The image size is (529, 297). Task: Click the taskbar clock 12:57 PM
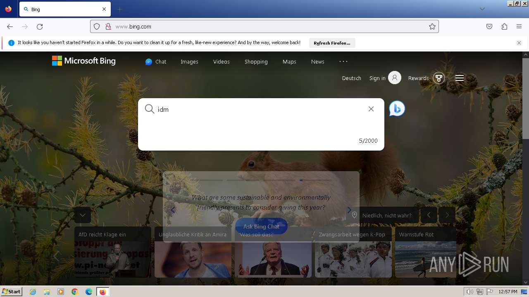[508, 292]
